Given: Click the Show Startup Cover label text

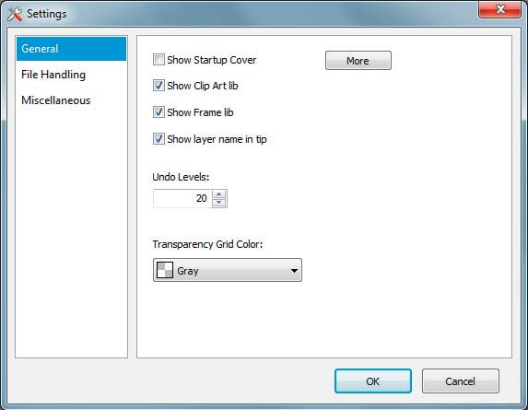Looking at the screenshot, I should 211,60.
